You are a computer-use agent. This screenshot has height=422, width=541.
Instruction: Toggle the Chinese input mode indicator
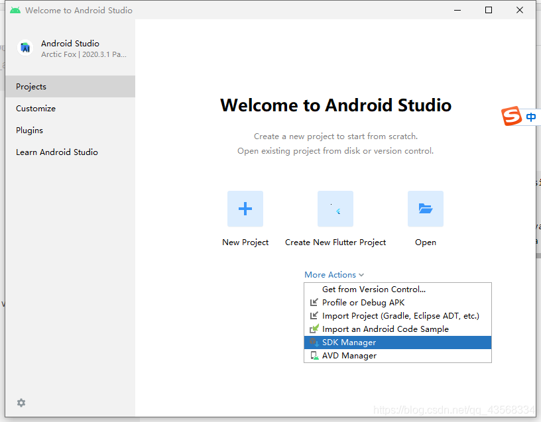(530, 117)
